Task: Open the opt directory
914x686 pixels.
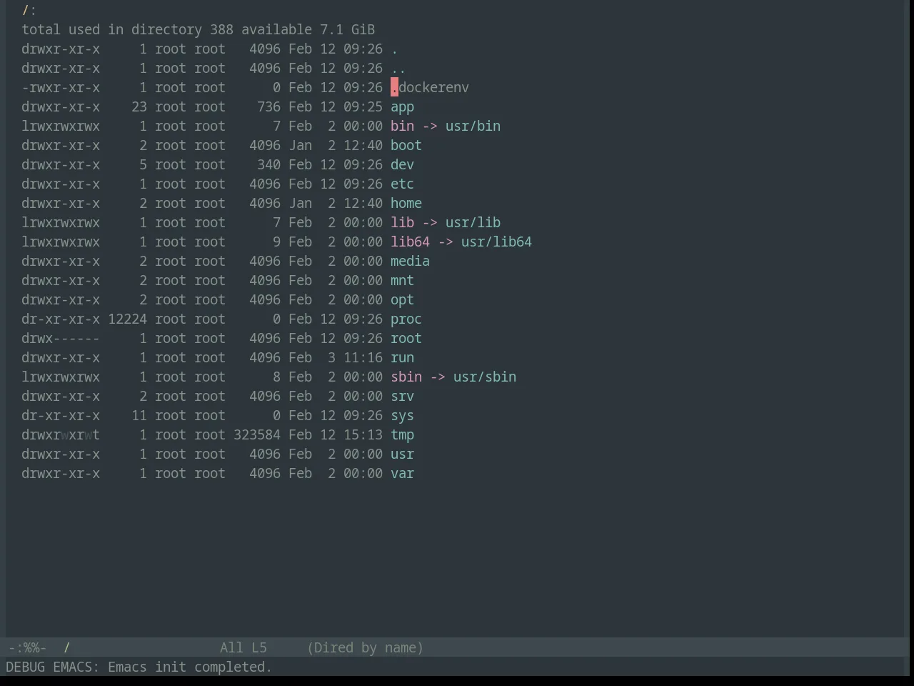Action: pos(402,300)
